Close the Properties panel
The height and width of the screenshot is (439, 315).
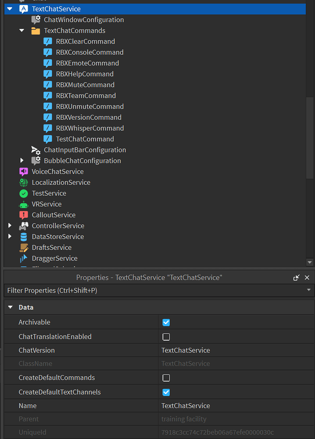(307, 277)
